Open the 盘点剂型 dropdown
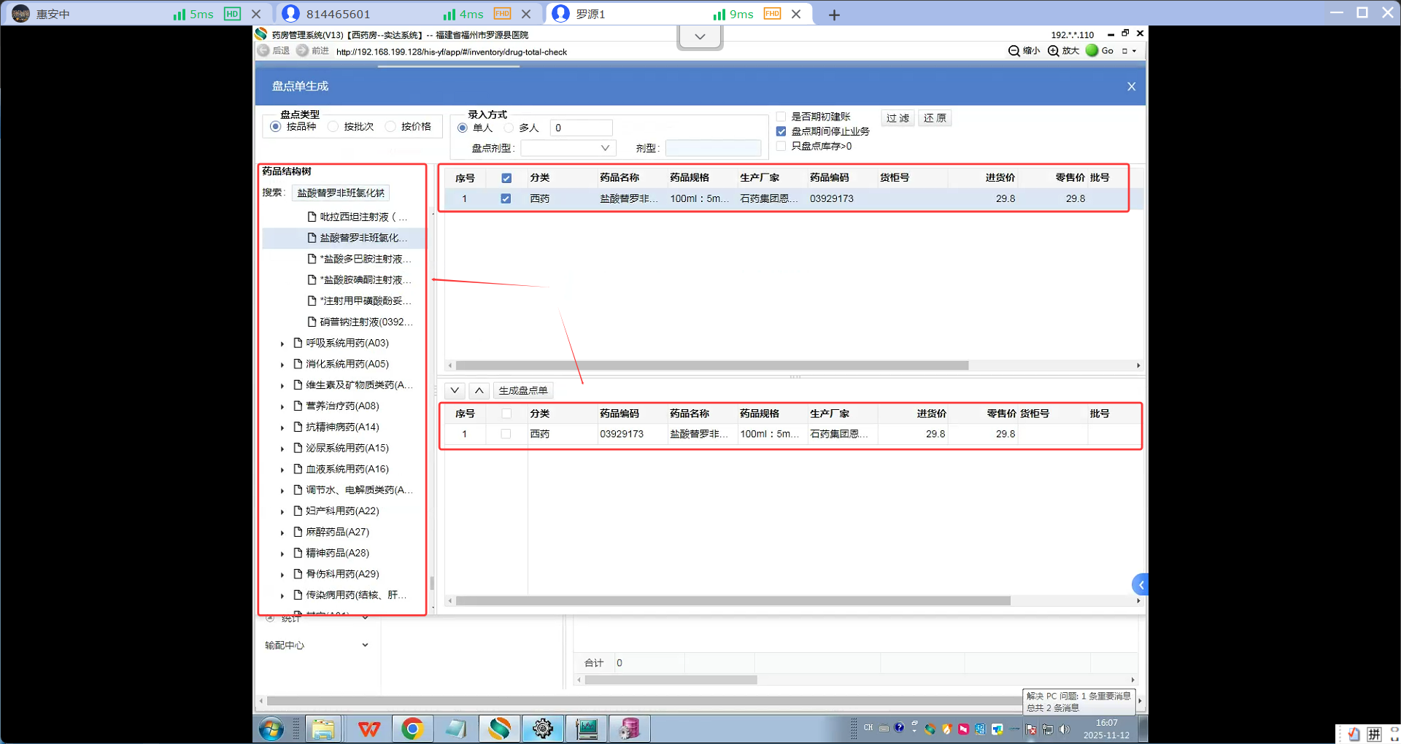This screenshot has width=1401, height=744. point(568,148)
